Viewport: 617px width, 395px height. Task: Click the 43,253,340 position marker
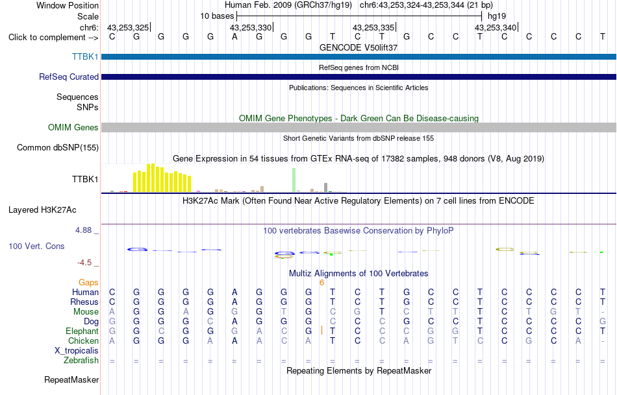click(496, 27)
